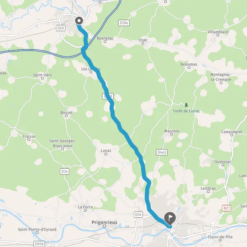Select the D39e road shield
The image size is (247, 247).
point(124,23)
